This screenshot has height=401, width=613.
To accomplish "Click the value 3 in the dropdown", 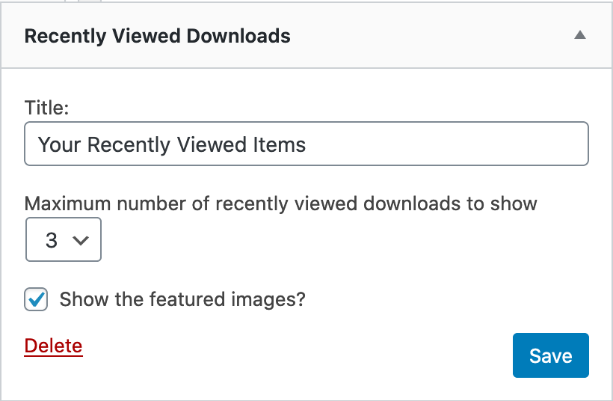I will [52, 240].
